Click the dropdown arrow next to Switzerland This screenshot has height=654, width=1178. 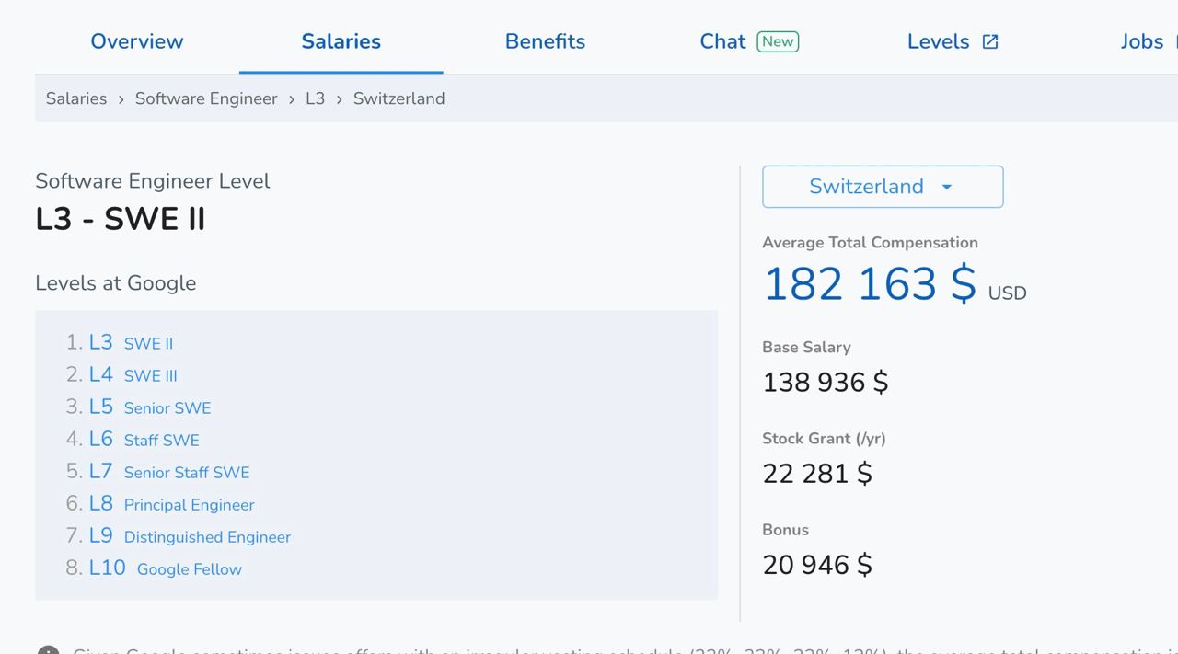click(x=946, y=187)
